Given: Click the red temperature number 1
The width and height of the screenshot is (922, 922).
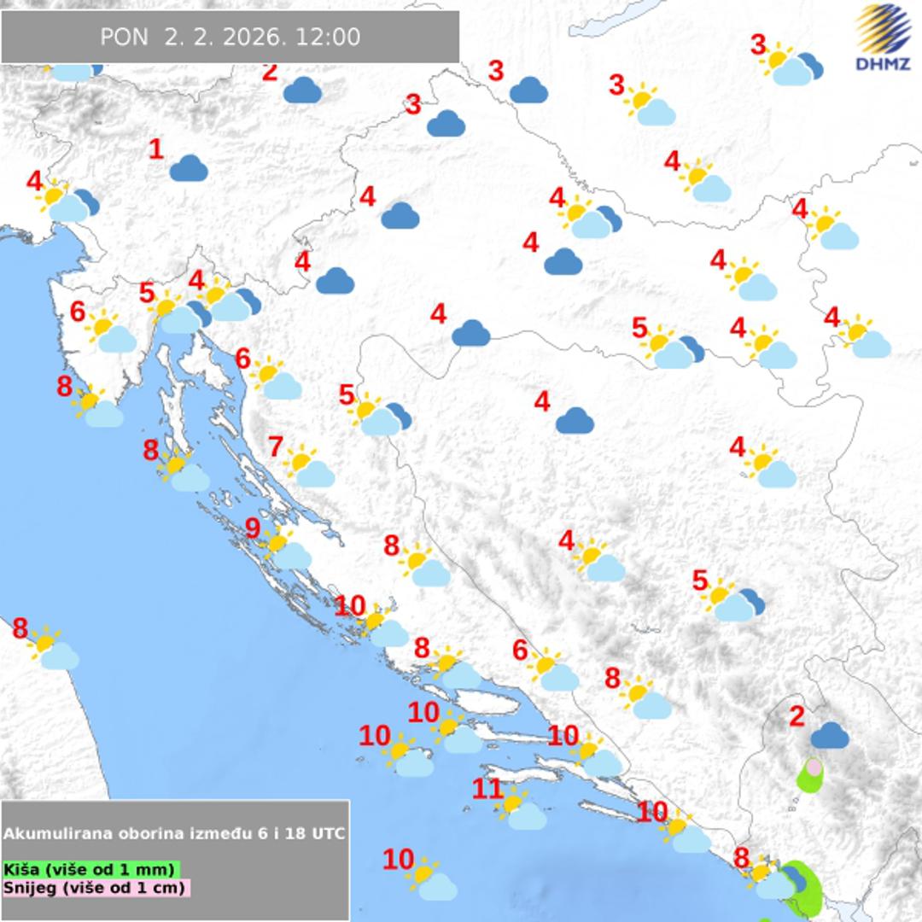Looking at the screenshot, I should (155, 149).
